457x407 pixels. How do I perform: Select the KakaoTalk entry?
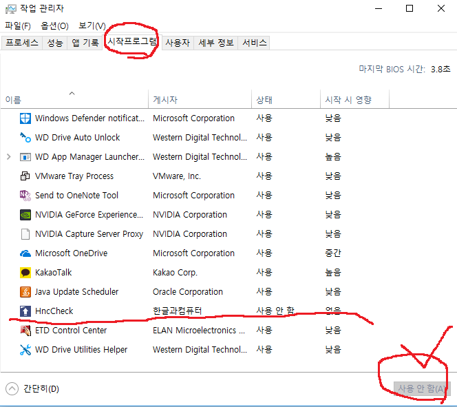53,273
